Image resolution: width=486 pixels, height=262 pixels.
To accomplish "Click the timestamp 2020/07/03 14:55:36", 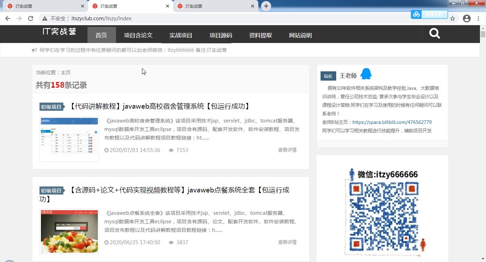I will (x=135, y=150).
